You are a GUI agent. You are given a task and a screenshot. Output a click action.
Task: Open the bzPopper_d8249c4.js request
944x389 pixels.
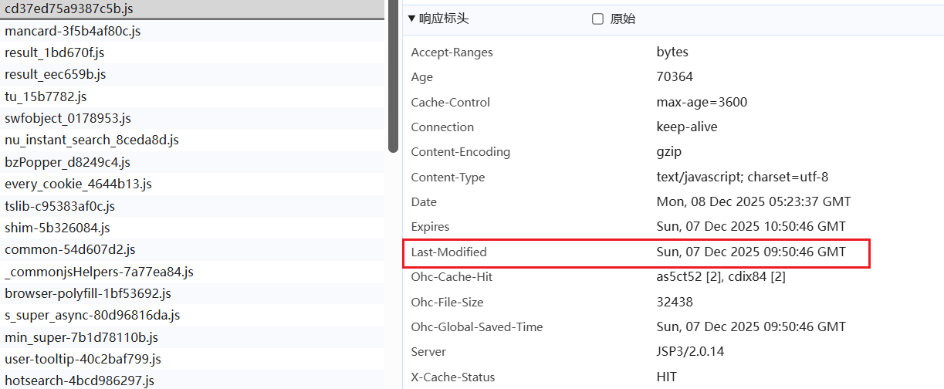pos(192,162)
